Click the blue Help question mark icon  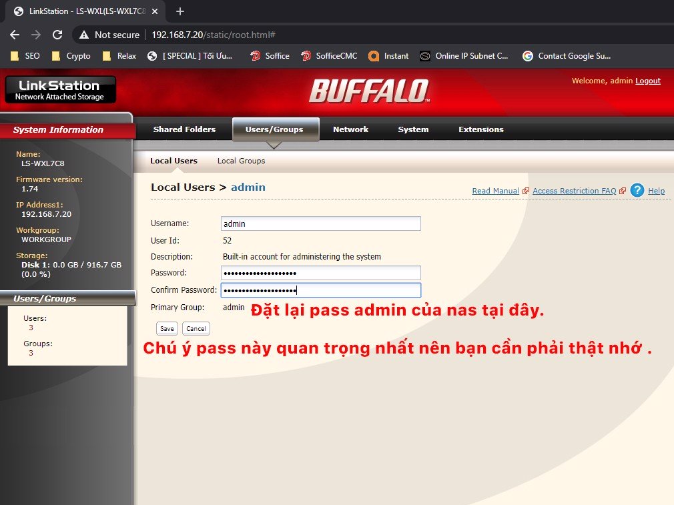point(637,190)
